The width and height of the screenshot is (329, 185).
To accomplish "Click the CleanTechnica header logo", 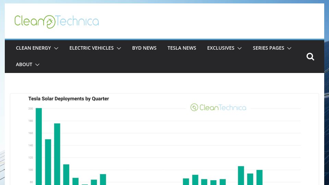I will [57, 22].
